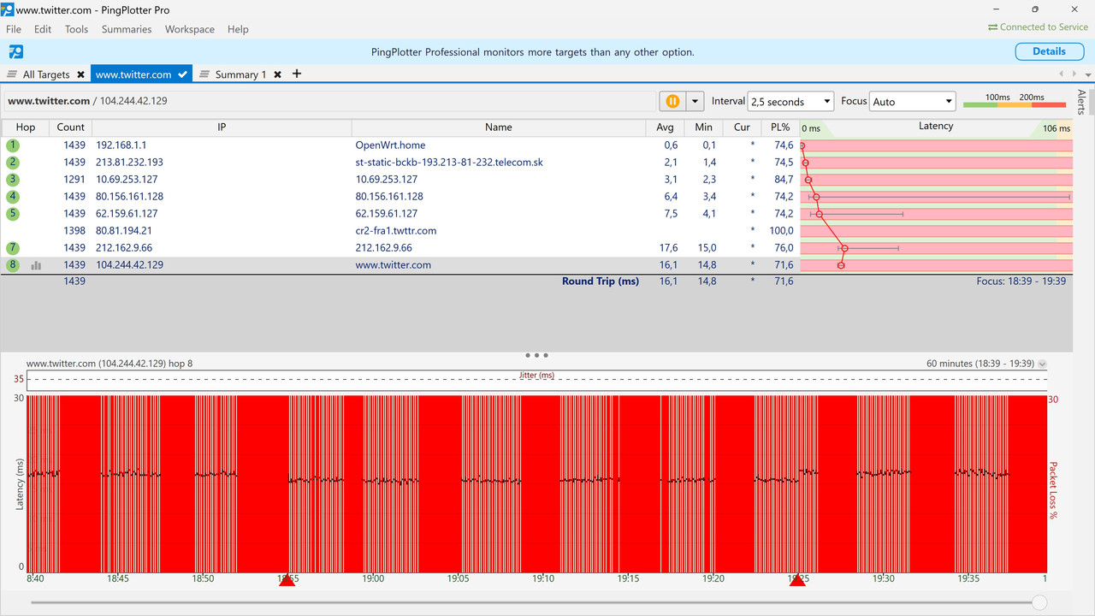This screenshot has width=1095, height=616.
Task: Select hop 8 green circle icon
Action: pyautogui.click(x=13, y=265)
